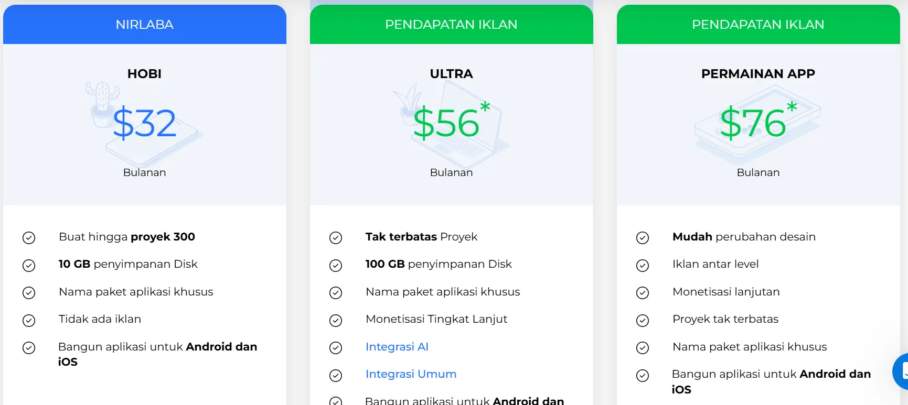The image size is (908, 405).
Task: Click check icon beside "Buat hingga proyek 300"
Action: click(29, 238)
